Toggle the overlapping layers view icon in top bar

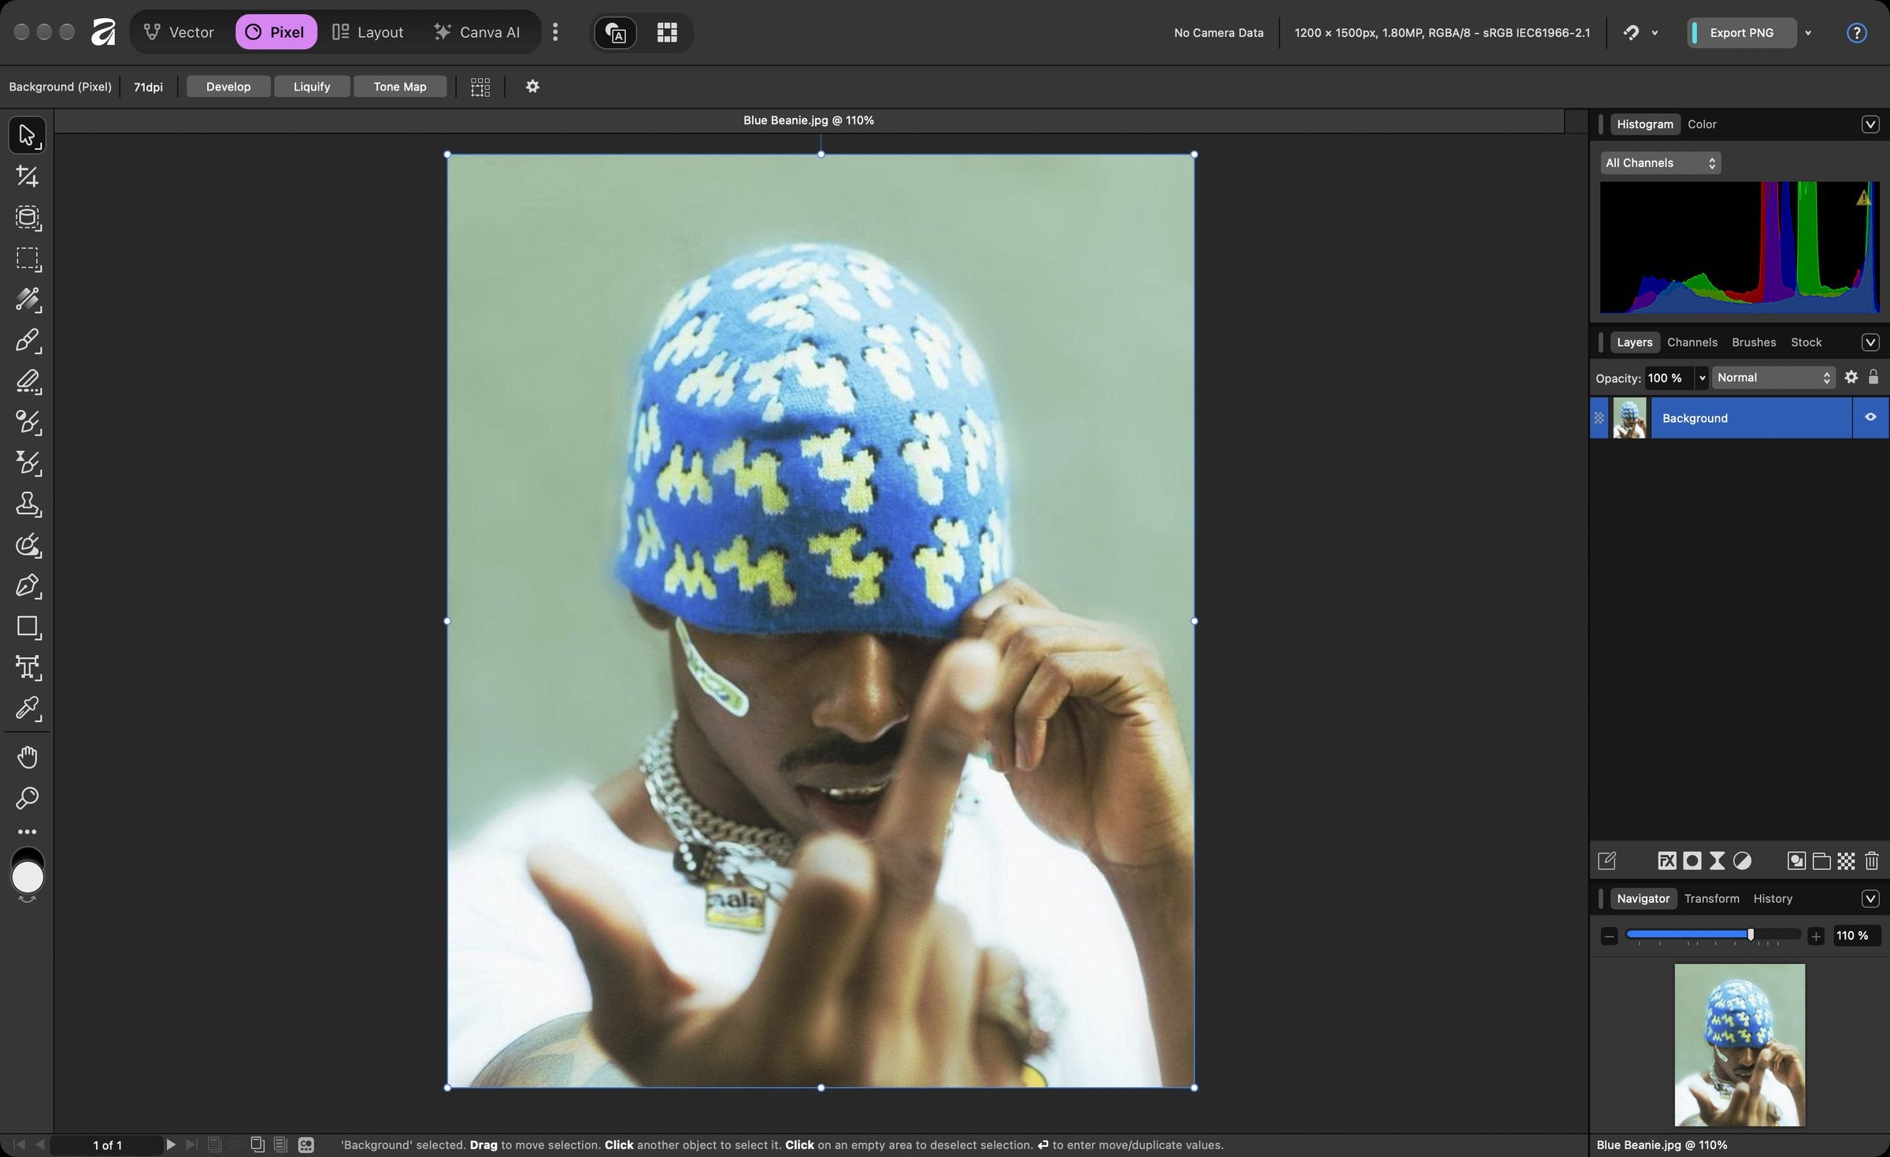pos(615,32)
